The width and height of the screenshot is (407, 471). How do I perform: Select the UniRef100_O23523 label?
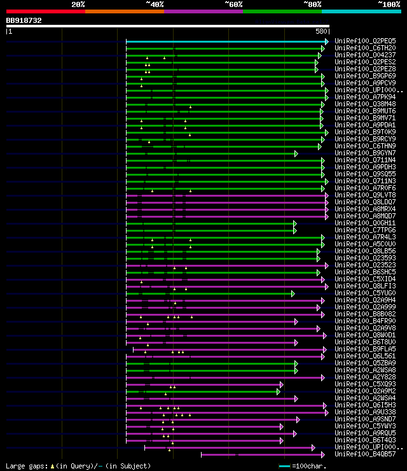click(x=365, y=265)
